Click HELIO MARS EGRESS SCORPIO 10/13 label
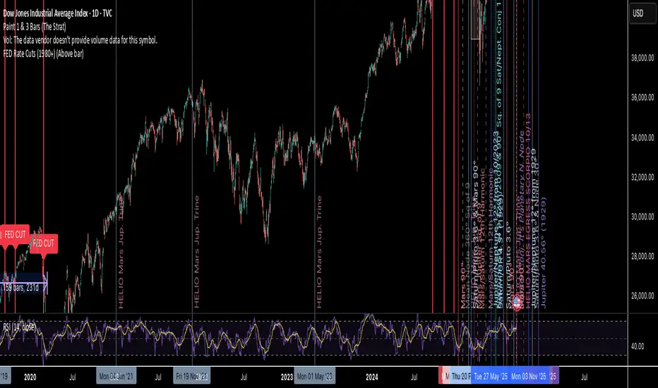This screenshot has height=388, width=658. [x=528, y=211]
